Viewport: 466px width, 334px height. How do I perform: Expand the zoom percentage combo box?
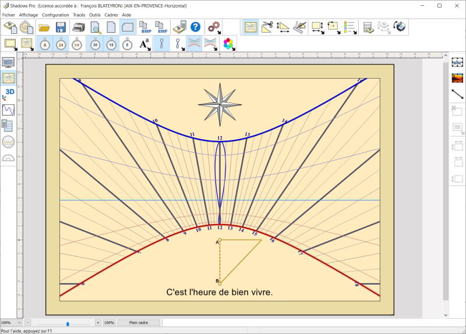pyautogui.click(x=19, y=322)
